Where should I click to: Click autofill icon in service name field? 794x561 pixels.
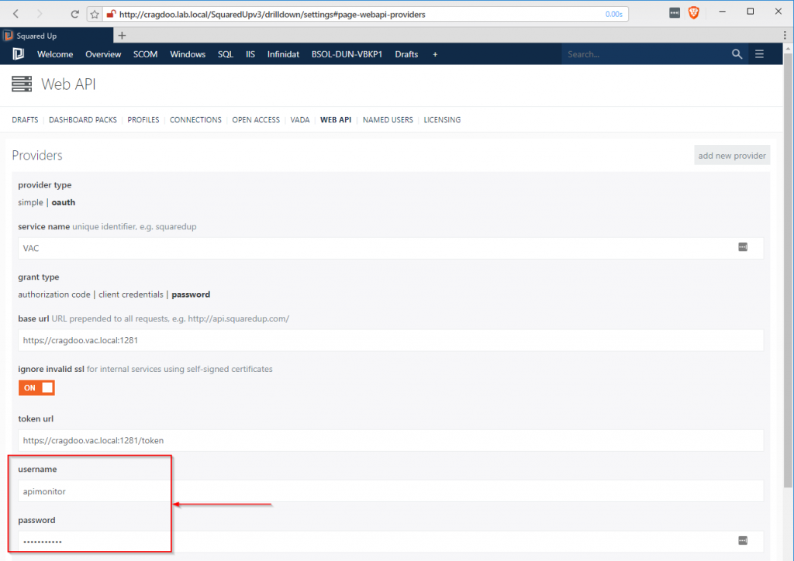(742, 247)
